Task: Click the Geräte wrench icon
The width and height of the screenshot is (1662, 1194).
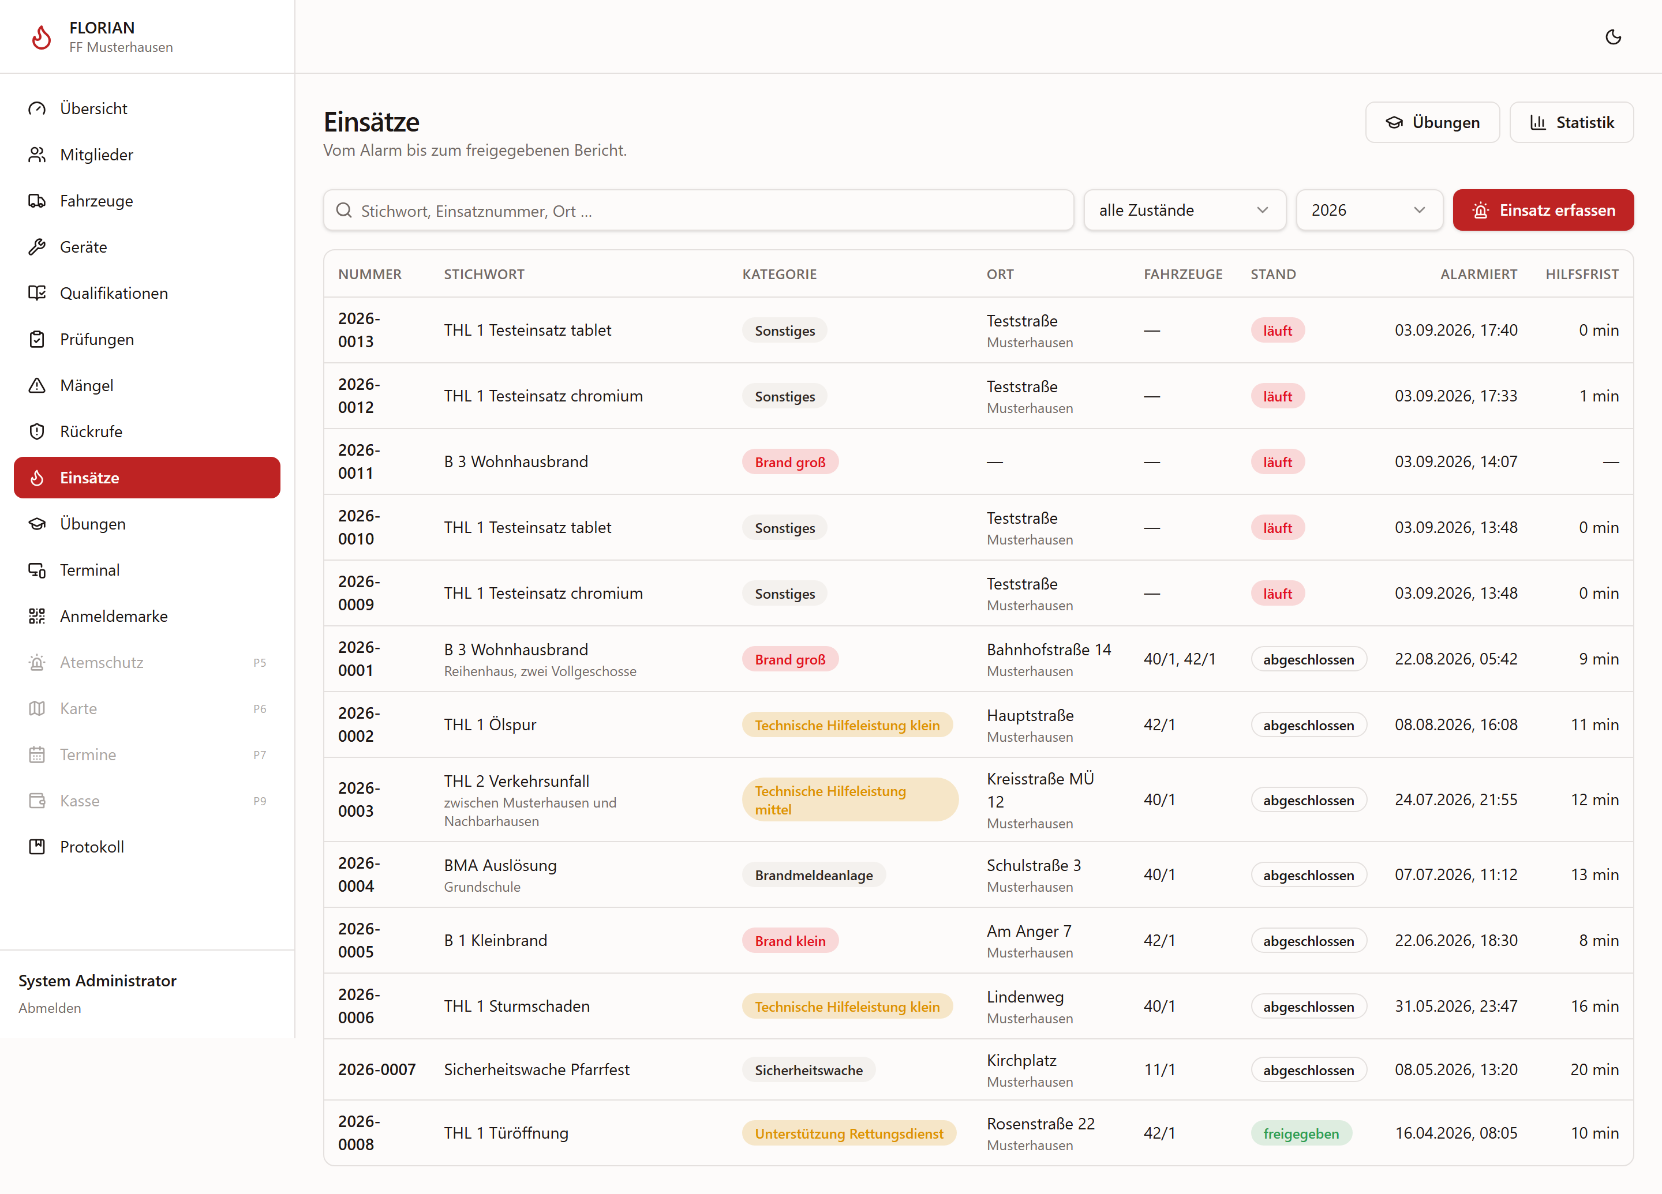Action: pyautogui.click(x=36, y=247)
